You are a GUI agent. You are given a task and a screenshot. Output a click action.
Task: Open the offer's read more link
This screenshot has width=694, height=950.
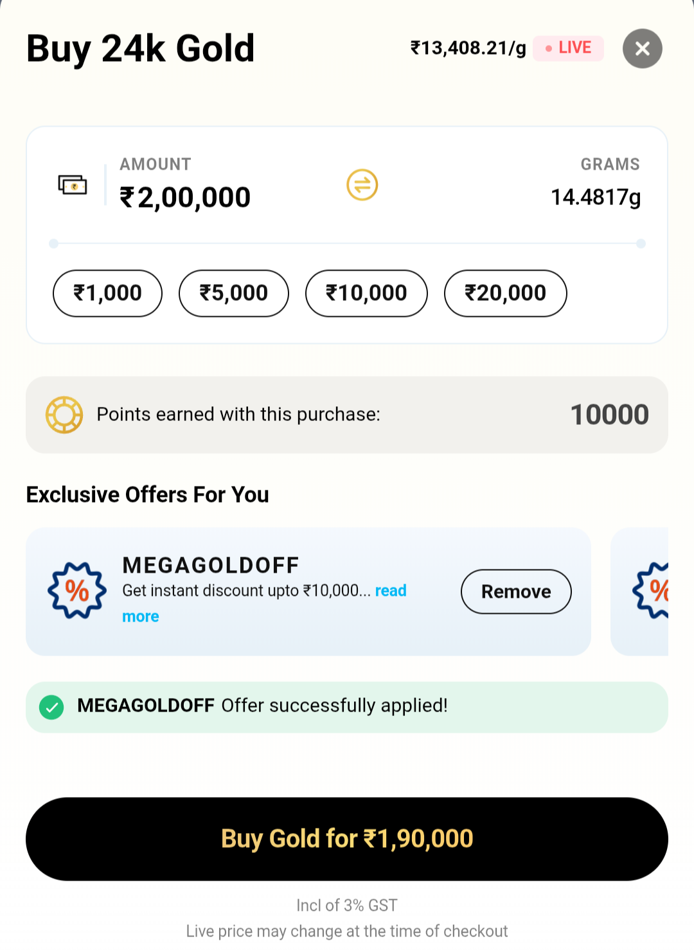pos(391,591)
